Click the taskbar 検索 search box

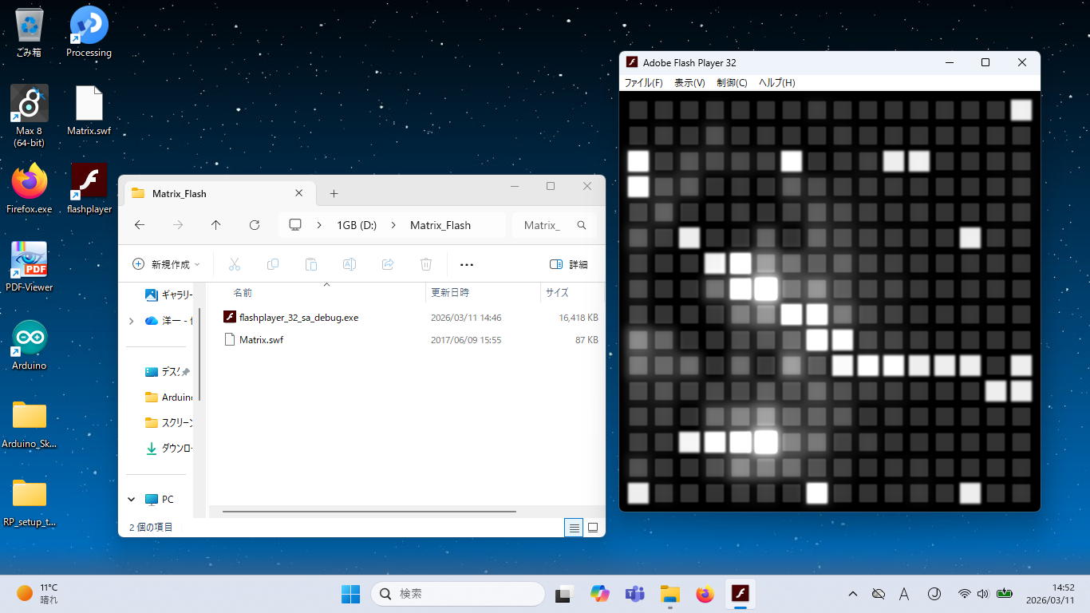tap(458, 594)
